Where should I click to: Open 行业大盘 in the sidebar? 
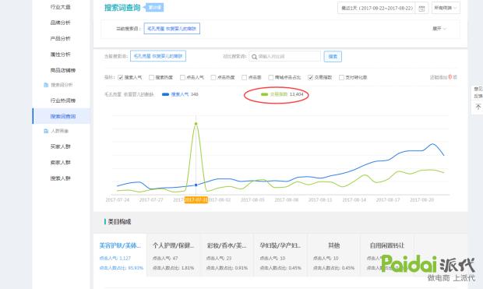(61, 7)
